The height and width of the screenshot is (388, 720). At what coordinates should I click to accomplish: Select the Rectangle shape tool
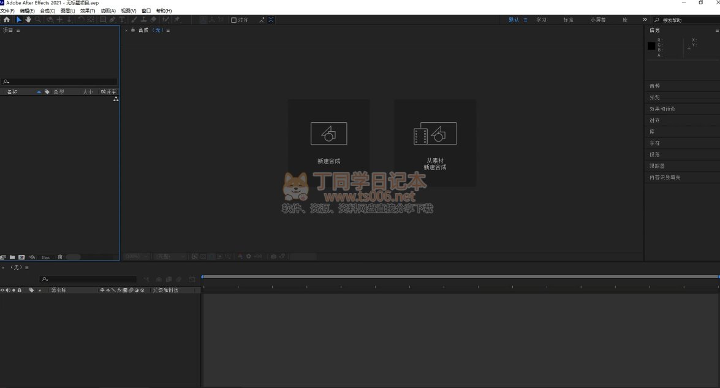tap(103, 20)
